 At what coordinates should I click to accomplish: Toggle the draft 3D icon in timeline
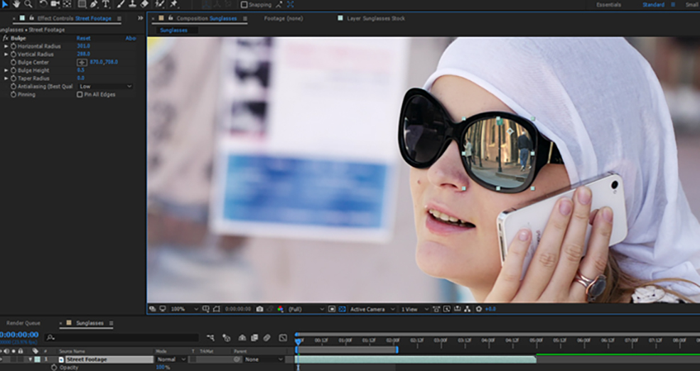tap(226, 338)
